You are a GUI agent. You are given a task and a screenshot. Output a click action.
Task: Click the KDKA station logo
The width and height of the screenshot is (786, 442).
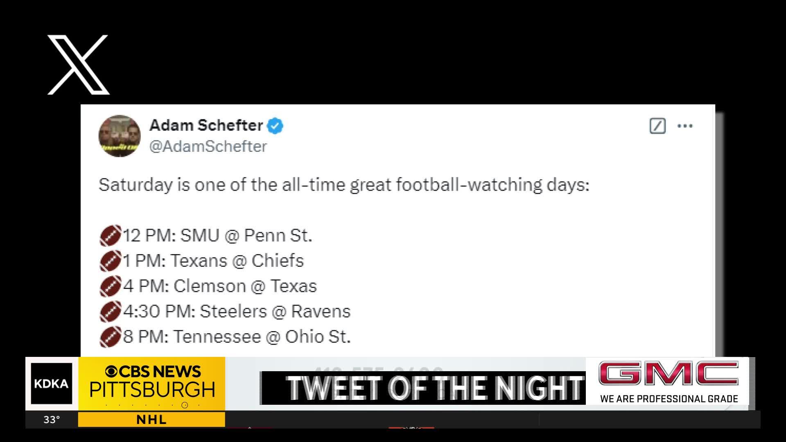[52, 383]
